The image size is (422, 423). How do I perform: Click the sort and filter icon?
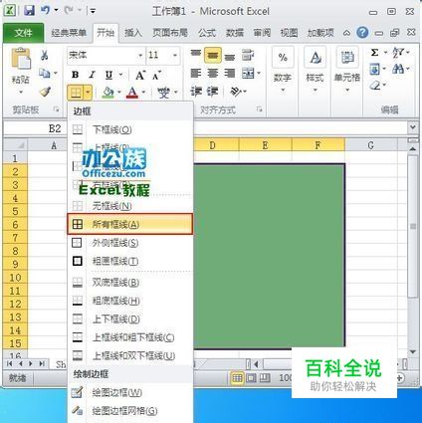(x=398, y=53)
